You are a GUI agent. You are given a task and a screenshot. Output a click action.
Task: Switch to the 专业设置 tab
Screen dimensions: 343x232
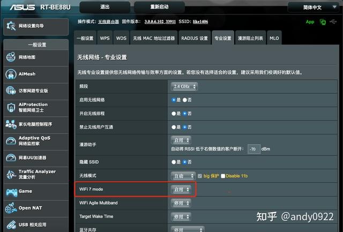[223, 38]
